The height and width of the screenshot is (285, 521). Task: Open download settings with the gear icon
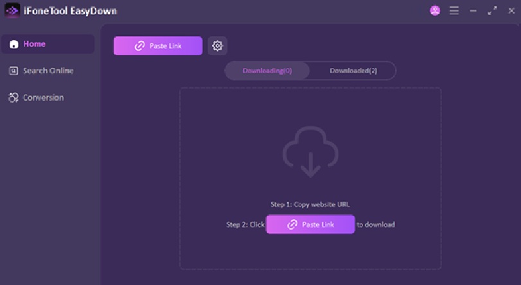pyautogui.click(x=217, y=46)
